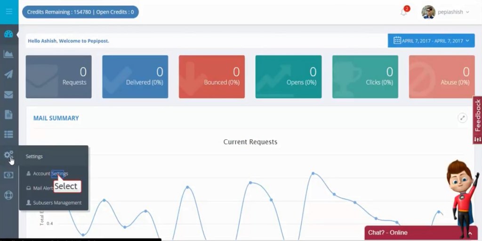Click the pepiashish profile avatar
Image resolution: width=482 pixels, height=241 pixels.
click(428, 12)
